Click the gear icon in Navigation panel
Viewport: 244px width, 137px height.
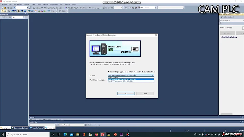coord(10,17)
